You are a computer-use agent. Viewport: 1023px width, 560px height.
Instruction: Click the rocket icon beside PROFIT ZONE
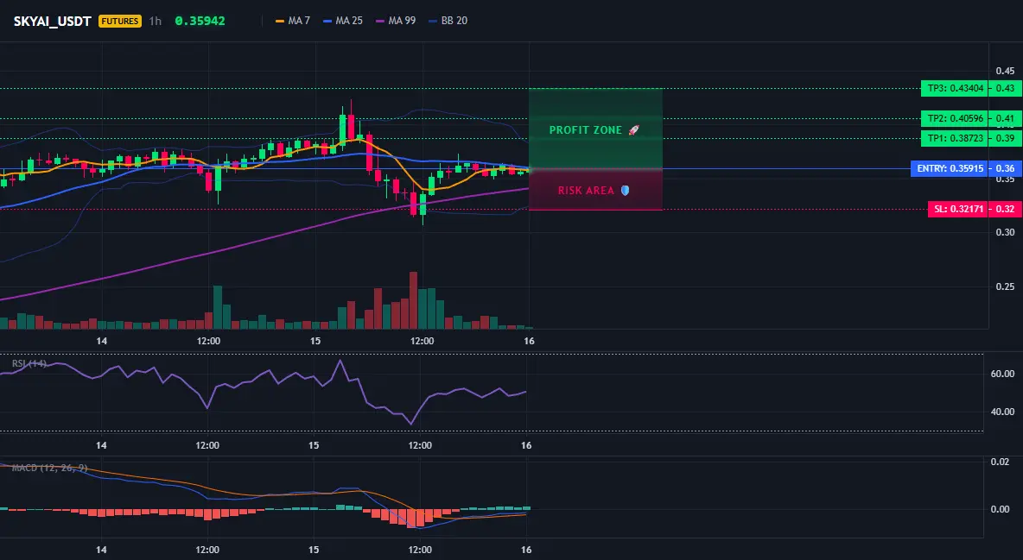633,130
